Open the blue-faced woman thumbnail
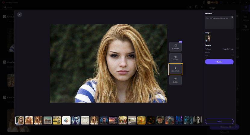 point(76,120)
